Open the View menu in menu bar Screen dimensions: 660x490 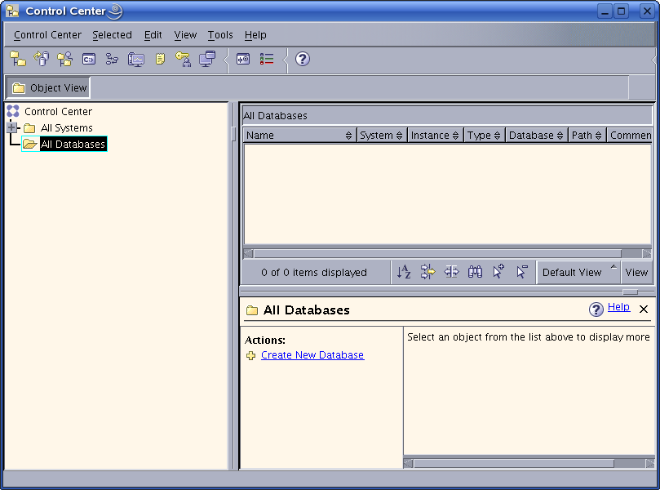coord(185,35)
